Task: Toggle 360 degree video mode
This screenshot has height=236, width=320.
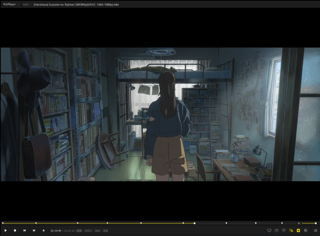Action: [277, 230]
